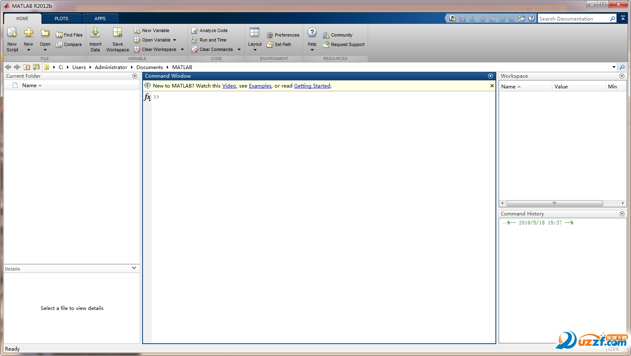The width and height of the screenshot is (631, 356).
Task: Open the Getting Started link
Action: pyautogui.click(x=312, y=86)
